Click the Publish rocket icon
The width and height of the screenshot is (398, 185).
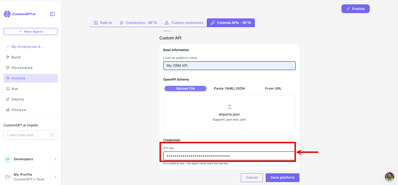click(348, 9)
